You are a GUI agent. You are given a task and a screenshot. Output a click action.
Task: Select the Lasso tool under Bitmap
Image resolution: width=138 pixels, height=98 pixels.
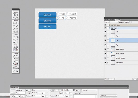[17, 23]
